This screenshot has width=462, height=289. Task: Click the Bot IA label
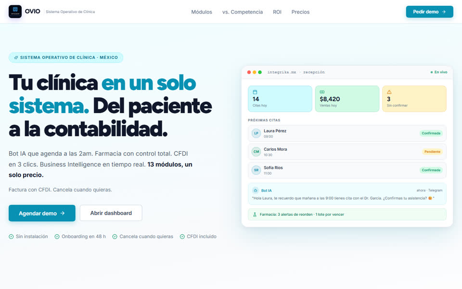[266, 191]
